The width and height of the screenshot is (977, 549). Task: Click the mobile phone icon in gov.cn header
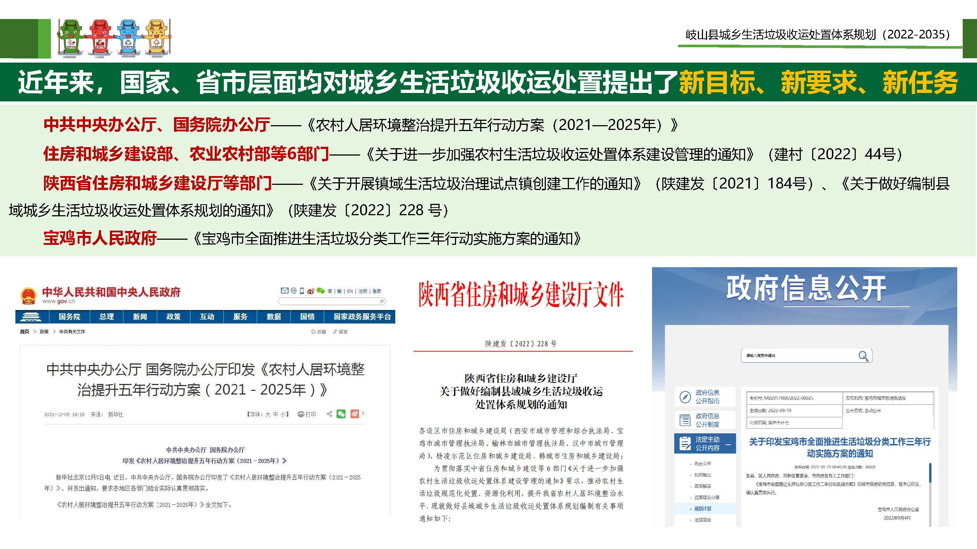(302, 291)
